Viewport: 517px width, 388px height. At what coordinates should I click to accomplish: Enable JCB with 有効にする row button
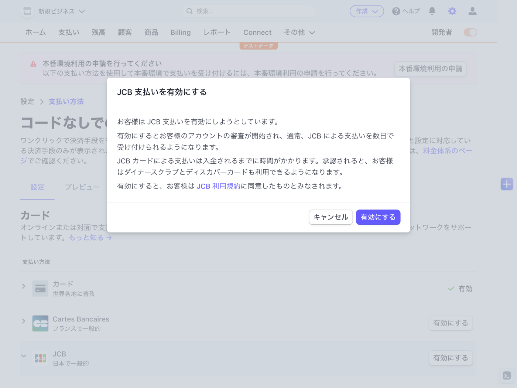pos(451,358)
